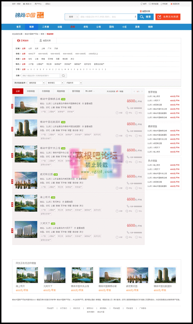Filter by letter A in 字母 row

(x=28, y=70)
